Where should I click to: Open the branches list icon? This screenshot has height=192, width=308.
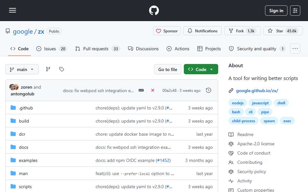point(48,69)
